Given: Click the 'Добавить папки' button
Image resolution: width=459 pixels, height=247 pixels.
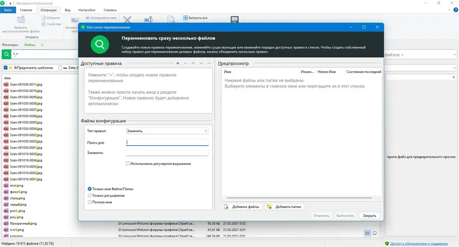Looking at the screenshot, I should [285, 207].
